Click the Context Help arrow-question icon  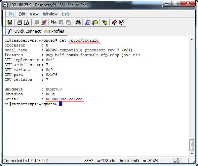[122, 22]
